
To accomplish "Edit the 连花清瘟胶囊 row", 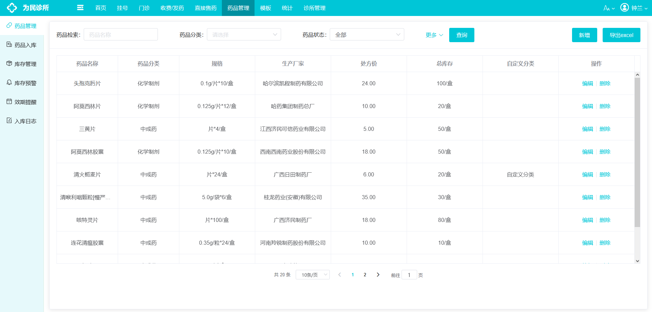I will click(588, 243).
